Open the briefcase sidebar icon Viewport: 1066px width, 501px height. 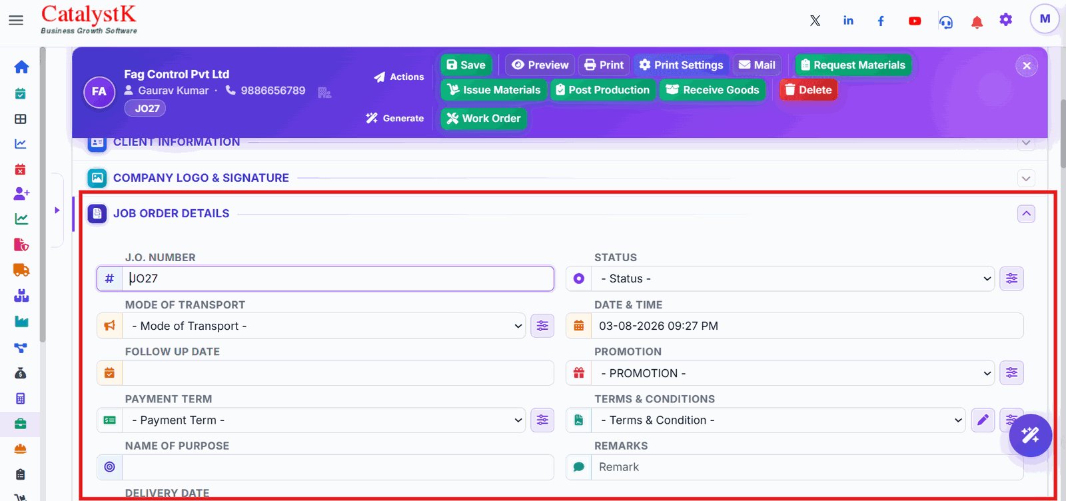pyautogui.click(x=21, y=424)
